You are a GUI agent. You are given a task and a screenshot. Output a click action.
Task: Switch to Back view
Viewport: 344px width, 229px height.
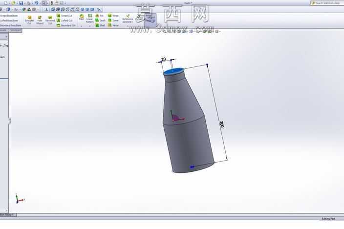coord(58,9)
